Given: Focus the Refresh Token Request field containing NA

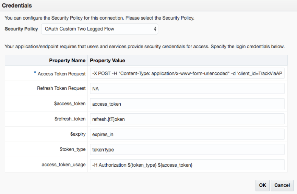Looking at the screenshot, I should (187, 89).
